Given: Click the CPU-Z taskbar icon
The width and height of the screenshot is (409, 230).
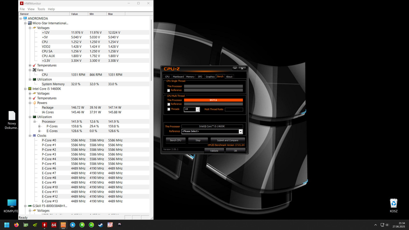Looking at the screenshot, I should (63, 225).
